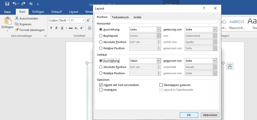This screenshot has width=257, height=120.
Task: Toggle Objekt mit Text verschieben checkbox
Action: pos(101,85)
